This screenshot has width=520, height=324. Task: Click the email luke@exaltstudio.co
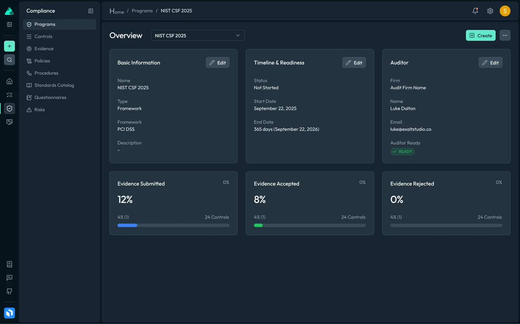[411, 129]
